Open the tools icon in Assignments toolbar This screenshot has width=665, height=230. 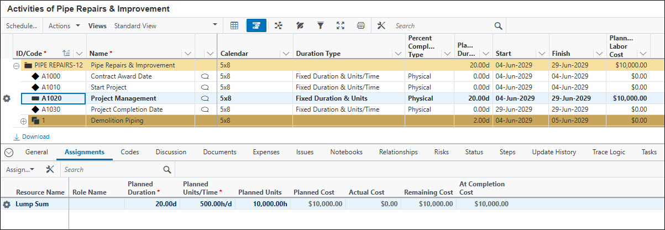pyautogui.click(x=50, y=169)
